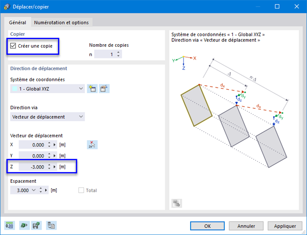Click the Nombre de copies stepper arrows

click(x=118, y=54)
